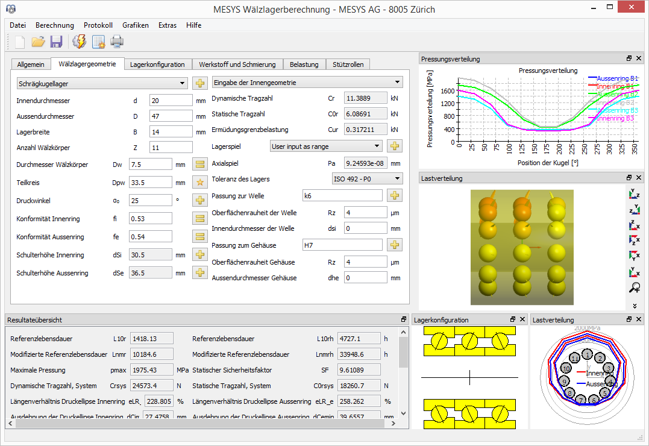Create a new file via toolbar icon

click(20, 42)
